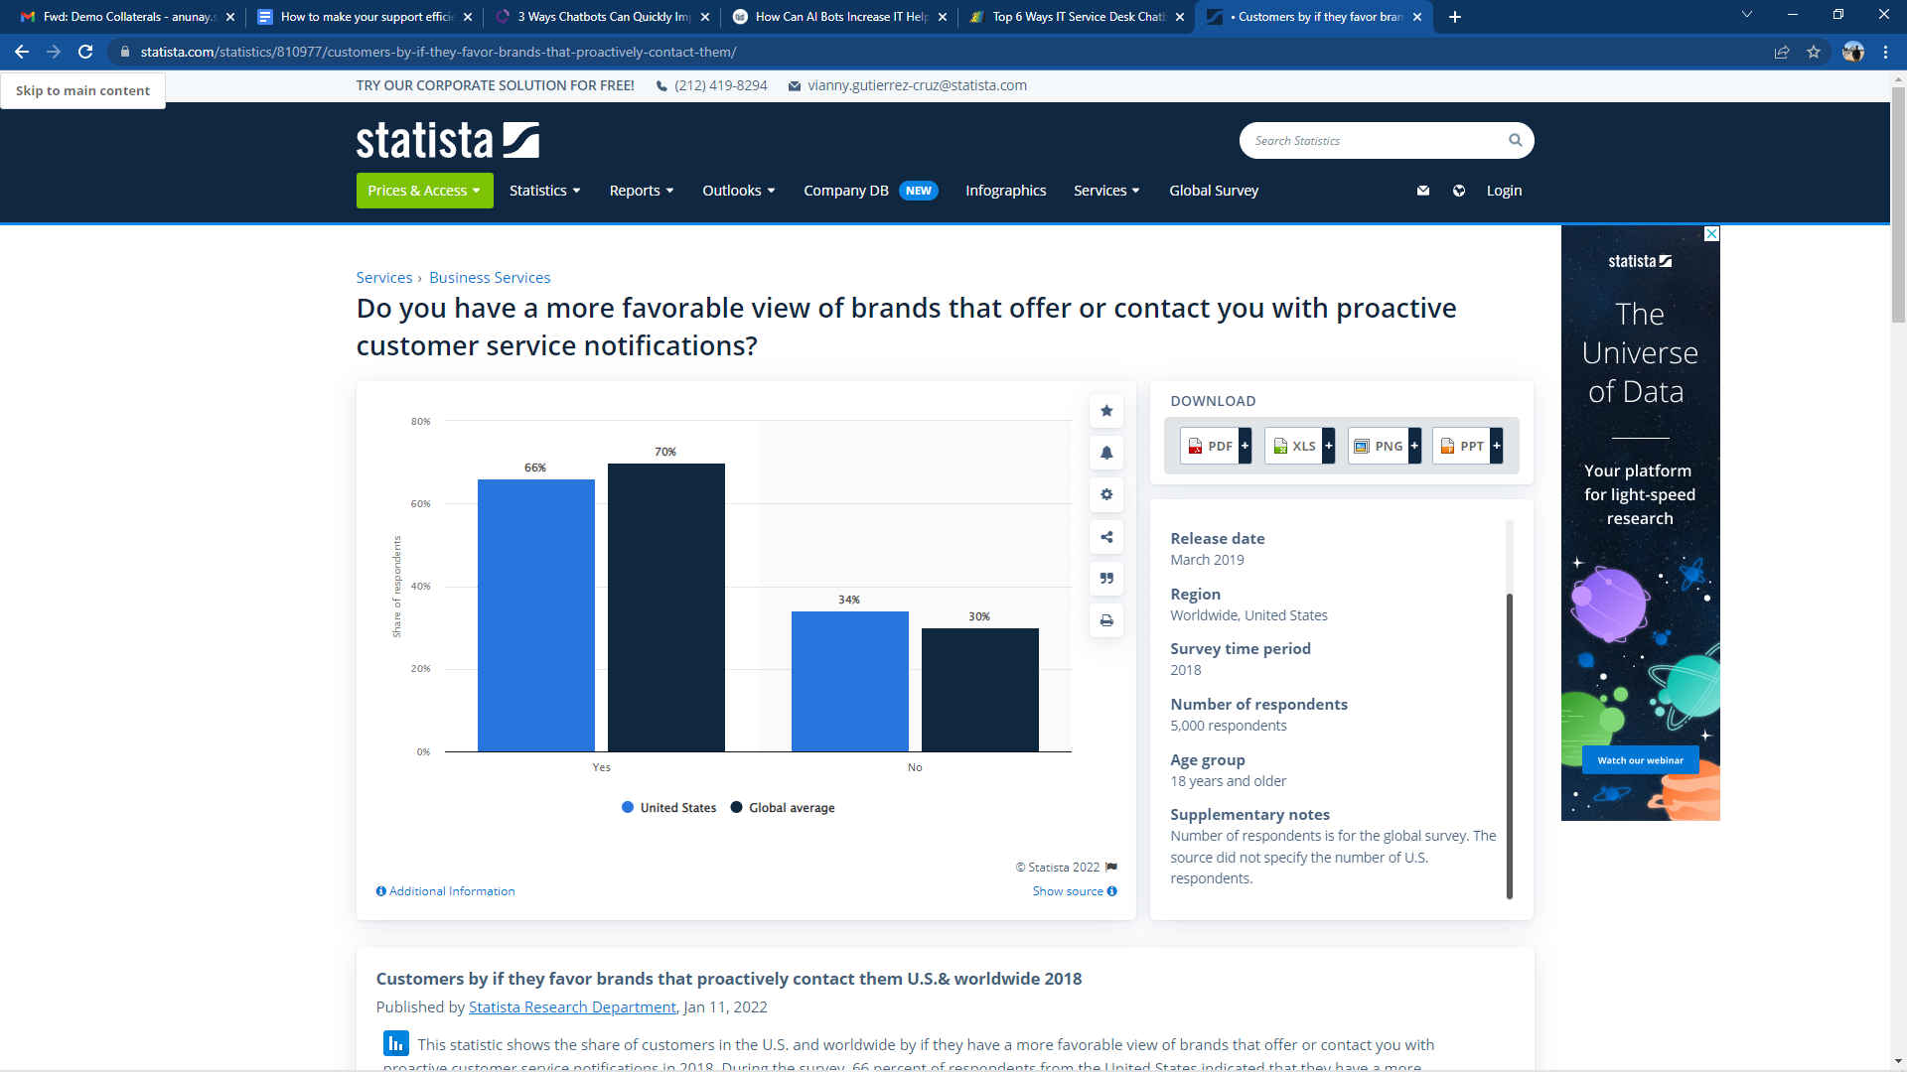This screenshot has width=1907, height=1072.
Task: Click the notification bell icon beside chart
Action: point(1106,453)
